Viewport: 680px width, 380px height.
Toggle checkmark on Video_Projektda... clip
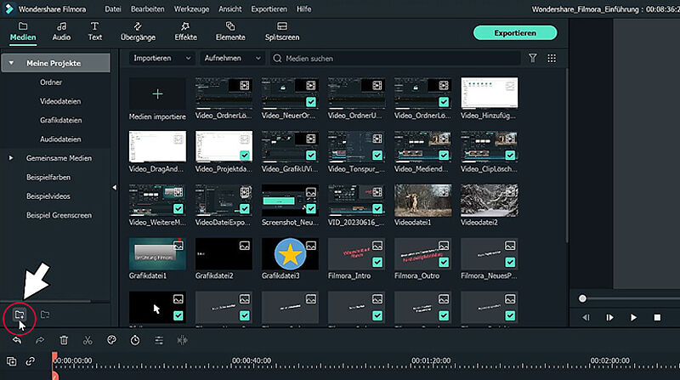(245, 156)
